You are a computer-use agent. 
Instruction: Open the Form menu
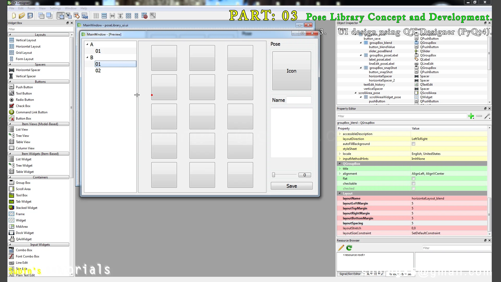[x=31, y=8]
